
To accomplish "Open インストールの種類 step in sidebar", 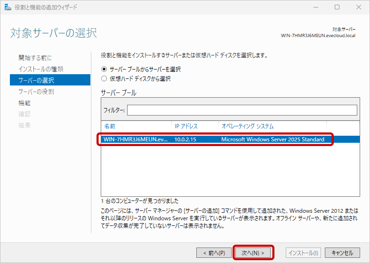I will [x=41, y=69].
